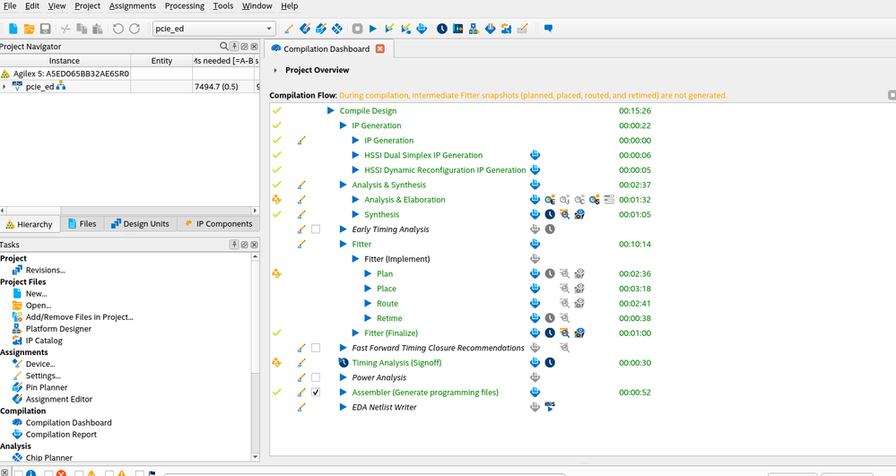Image resolution: width=896 pixels, height=476 pixels.
Task: Open the Processing menu
Action: tap(184, 6)
